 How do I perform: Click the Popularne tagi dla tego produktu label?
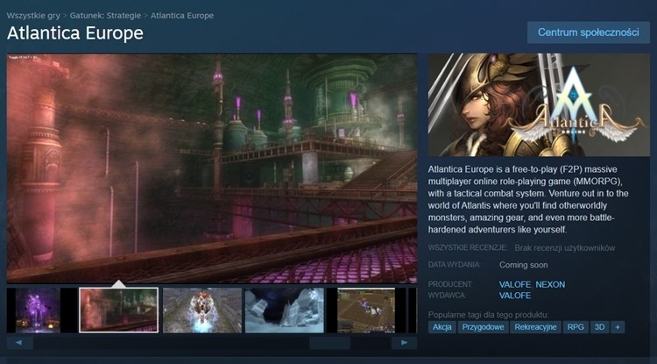[488, 315]
